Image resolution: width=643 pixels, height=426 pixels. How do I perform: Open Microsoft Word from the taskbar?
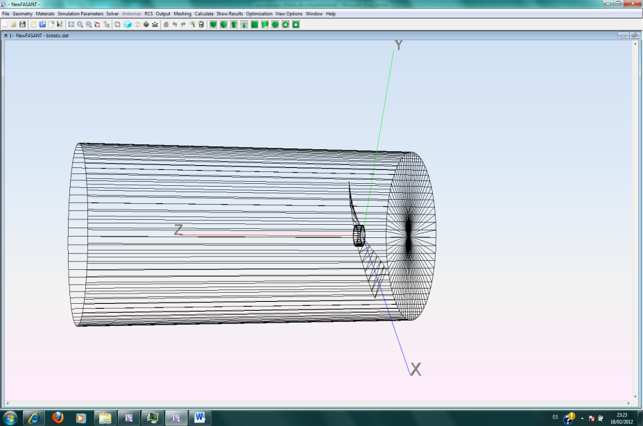[x=200, y=418]
